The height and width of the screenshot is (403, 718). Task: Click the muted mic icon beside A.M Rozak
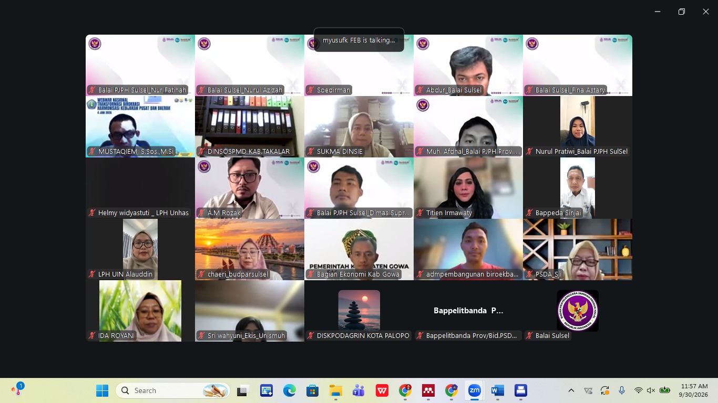pos(202,213)
